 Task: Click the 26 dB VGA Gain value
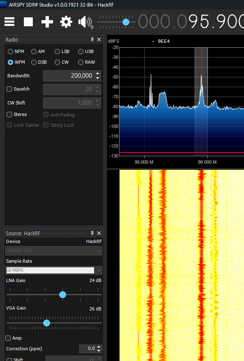(95, 309)
